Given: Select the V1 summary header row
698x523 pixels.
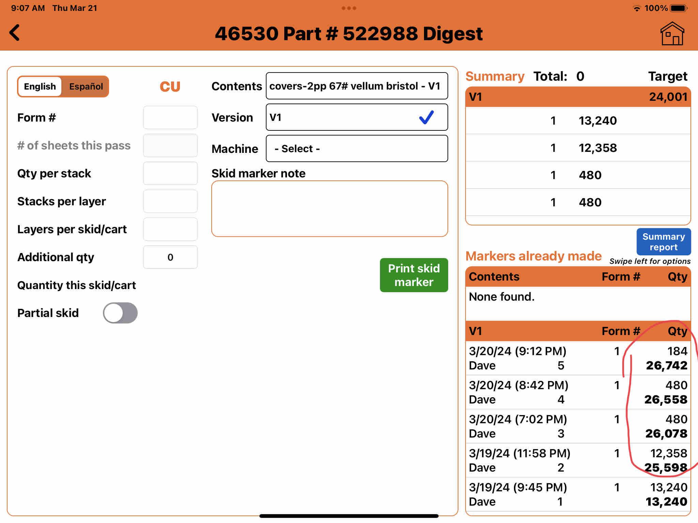Looking at the screenshot, I should click(578, 97).
